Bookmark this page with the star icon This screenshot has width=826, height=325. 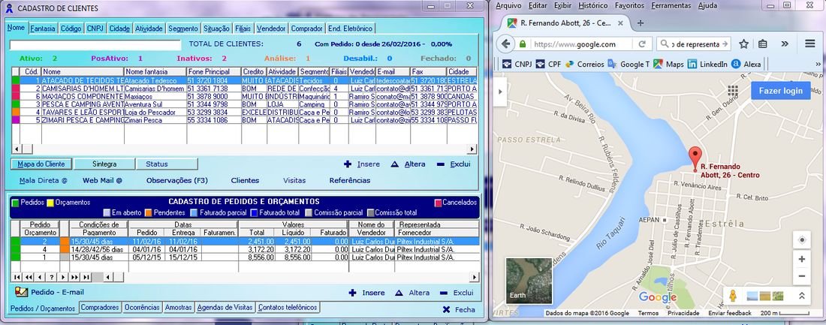[744, 44]
